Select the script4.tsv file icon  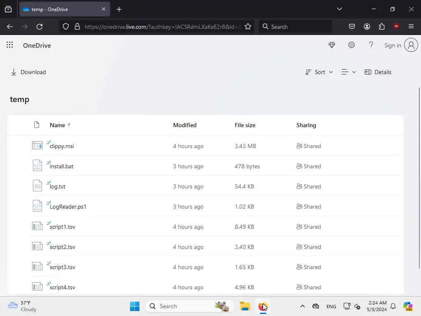[37, 286]
